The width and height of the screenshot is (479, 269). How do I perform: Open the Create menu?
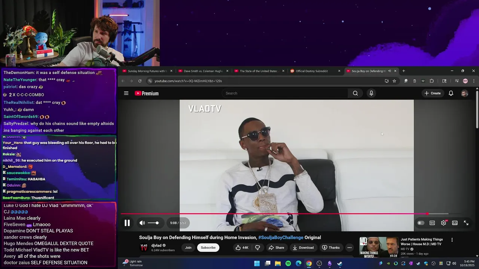433,93
